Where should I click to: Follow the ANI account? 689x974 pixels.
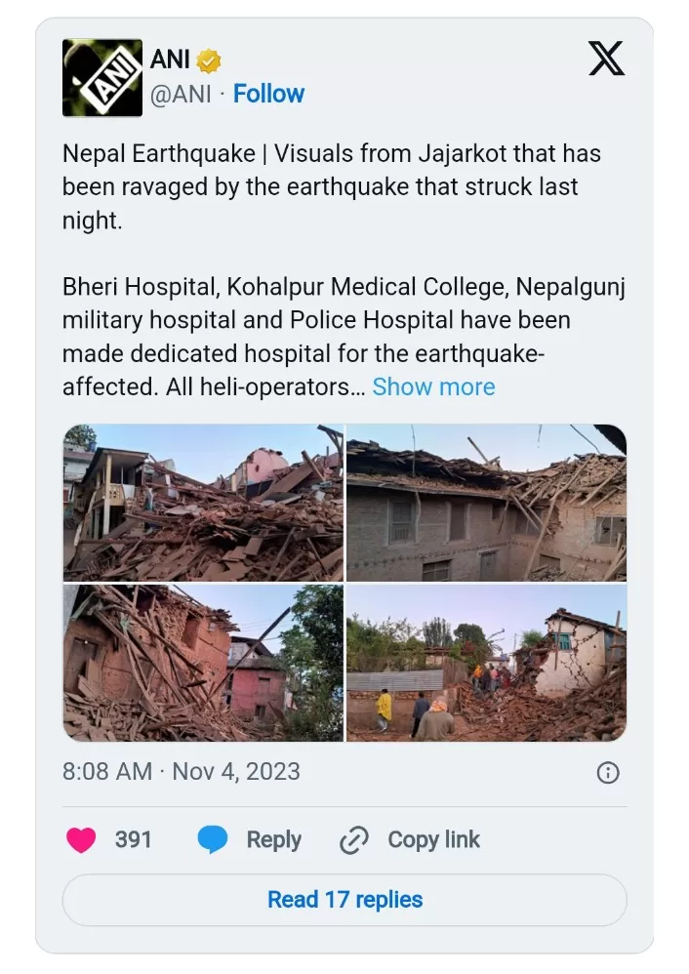268,94
